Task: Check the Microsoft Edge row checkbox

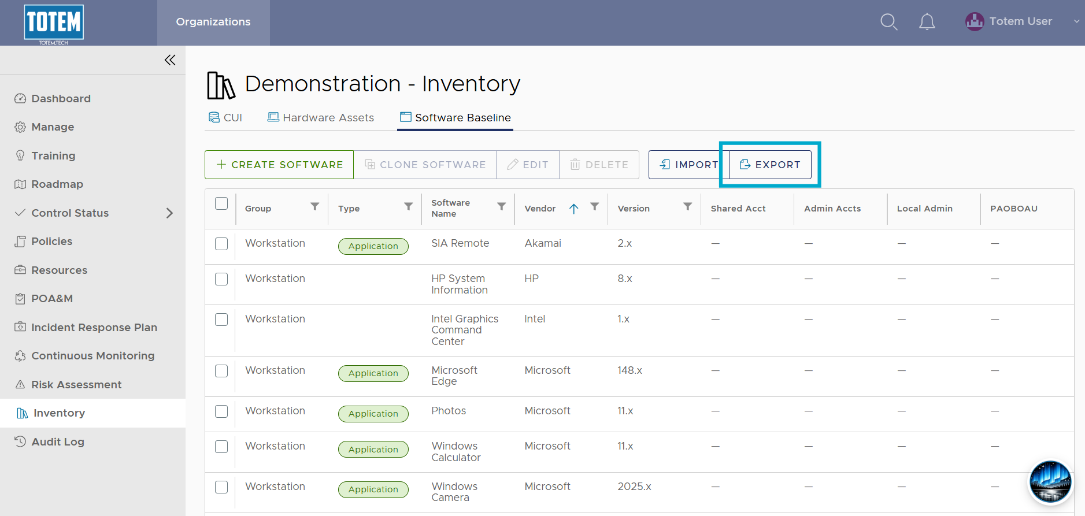Action: (x=221, y=371)
